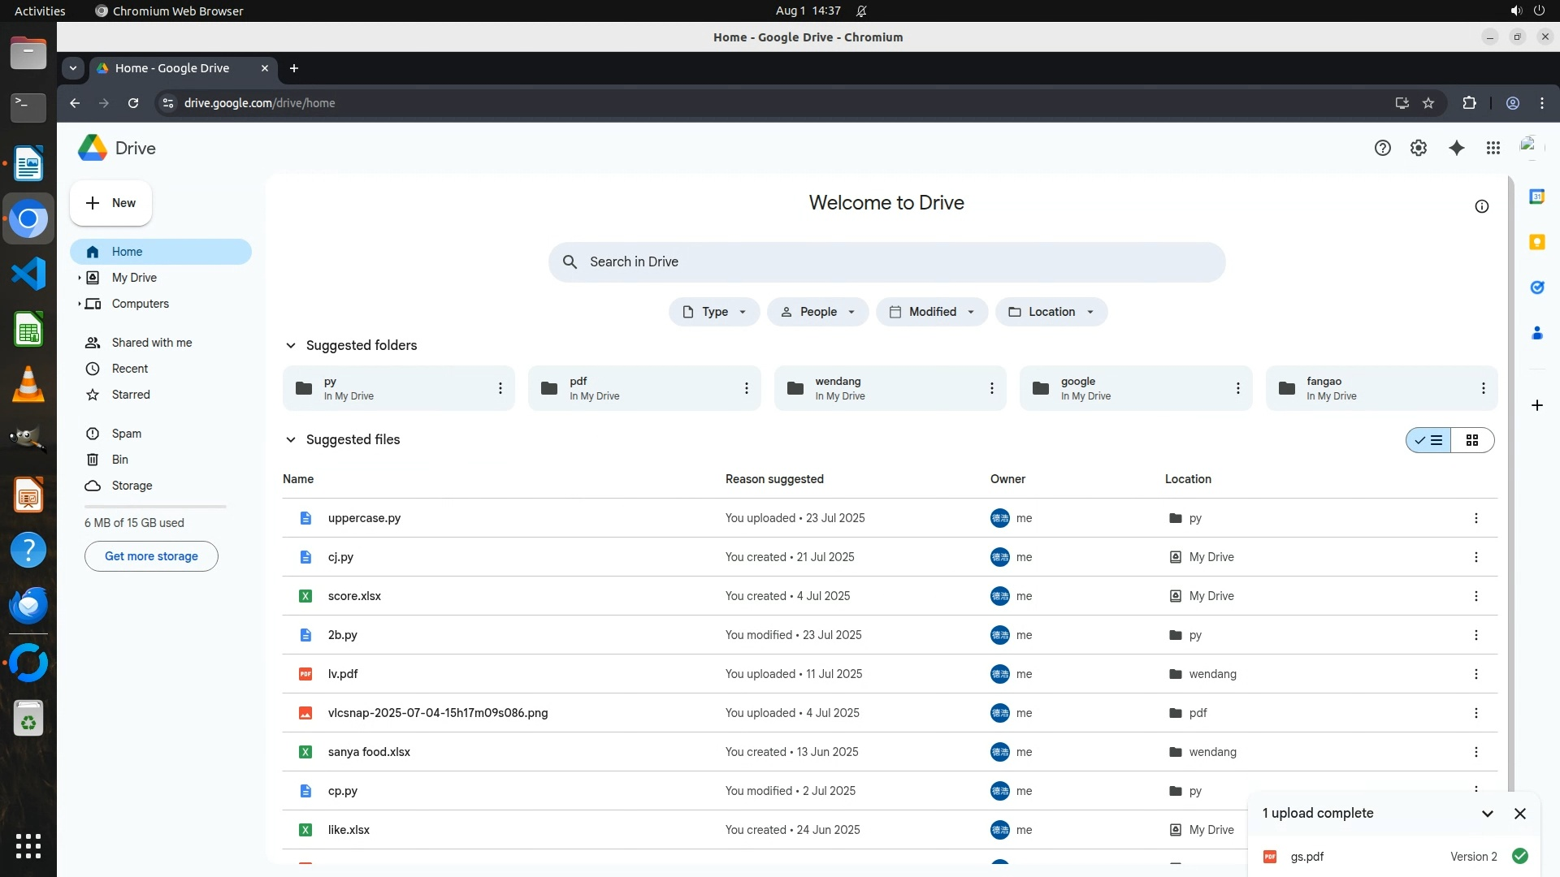This screenshot has width=1560, height=877.
Task: Go to Shared with me
Action: coord(152,343)
